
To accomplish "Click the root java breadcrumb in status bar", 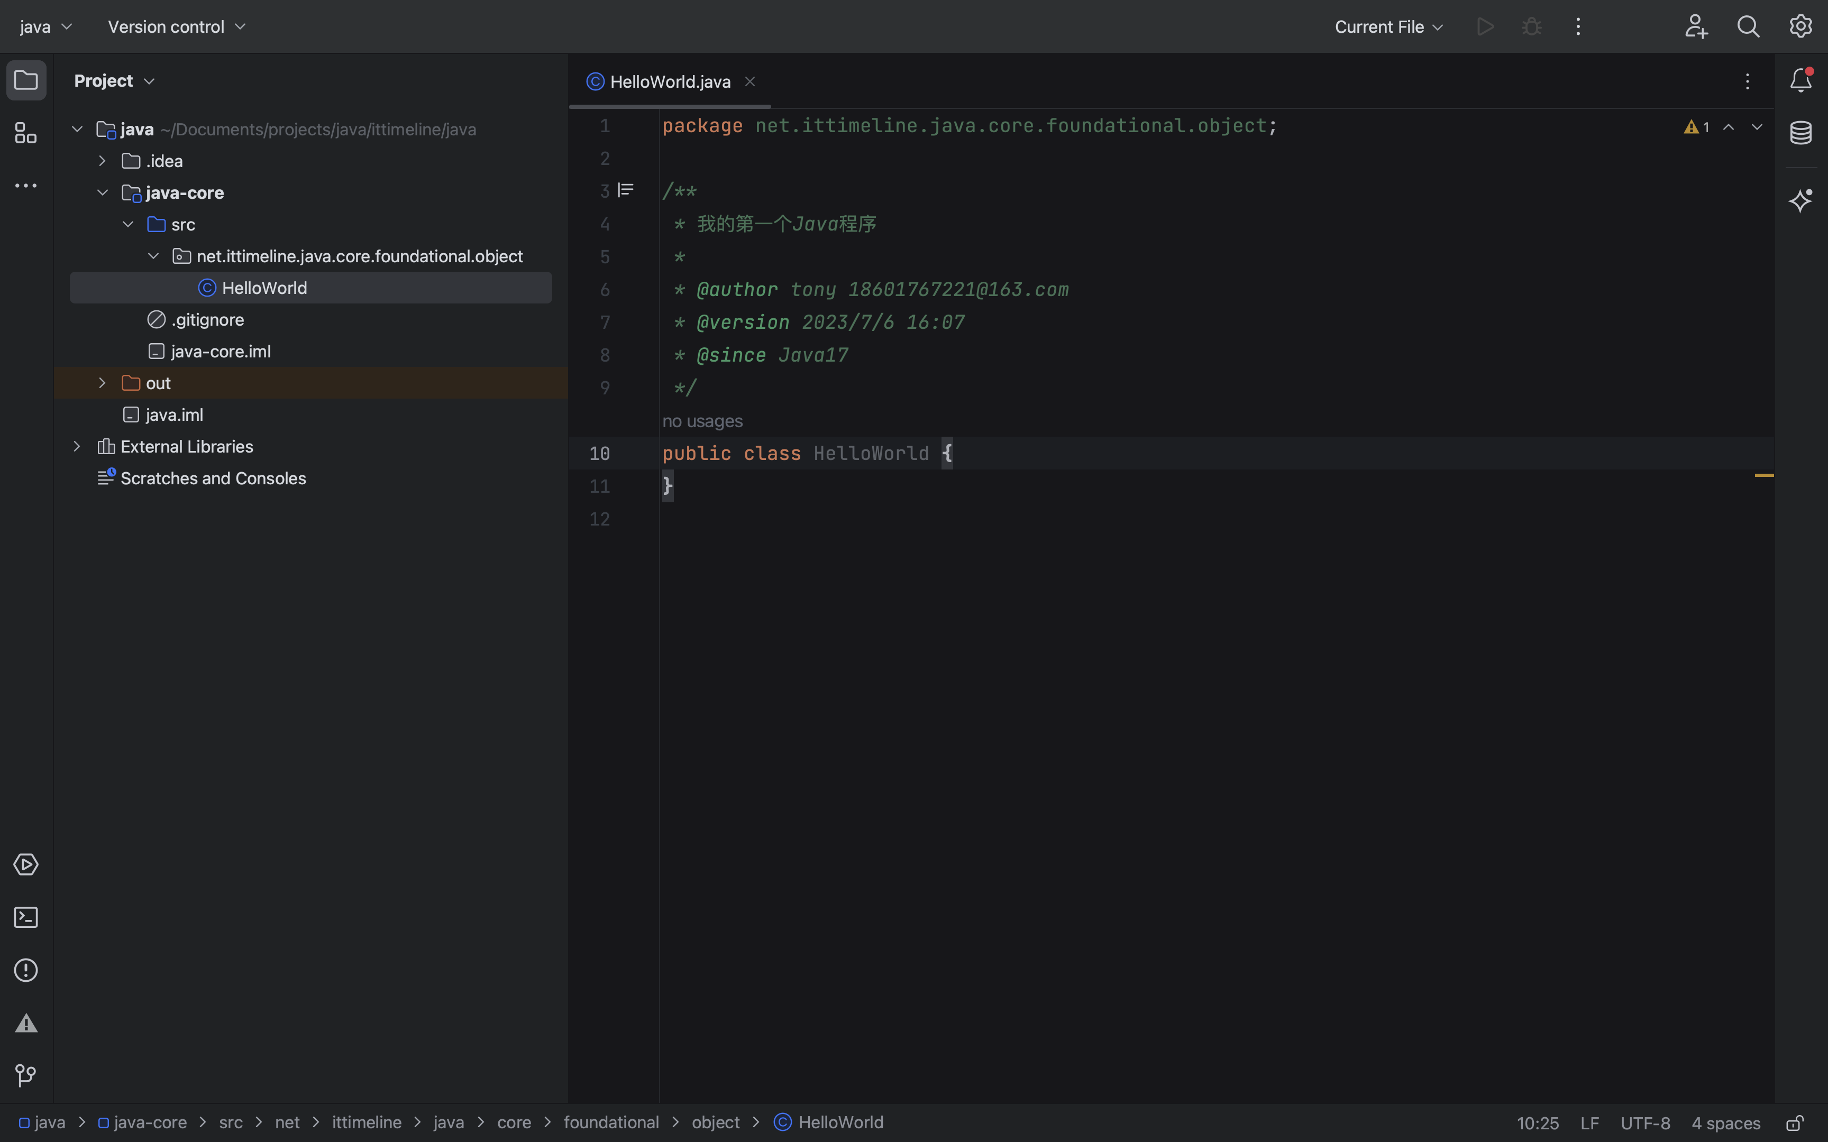I will pos(42,1122).
